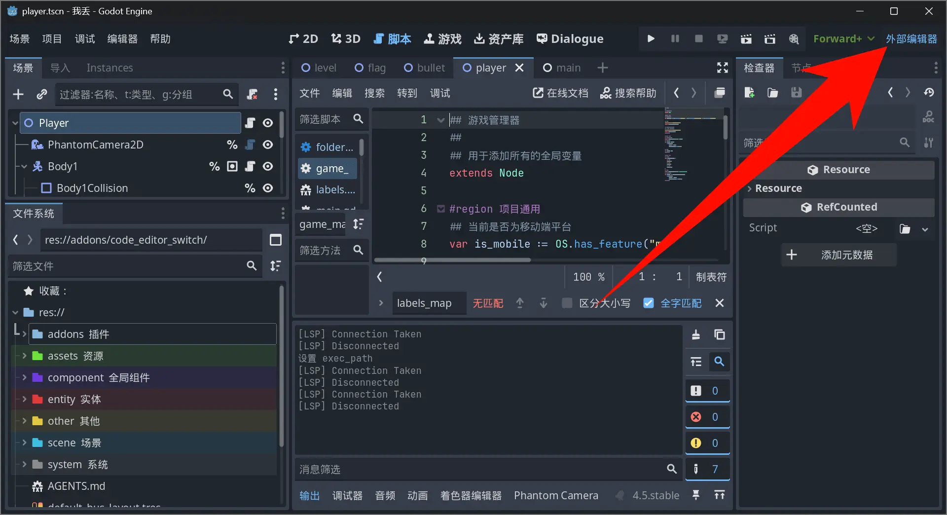Expand the assets 资源 folder

pyautogui.click(x=24, y=356)
